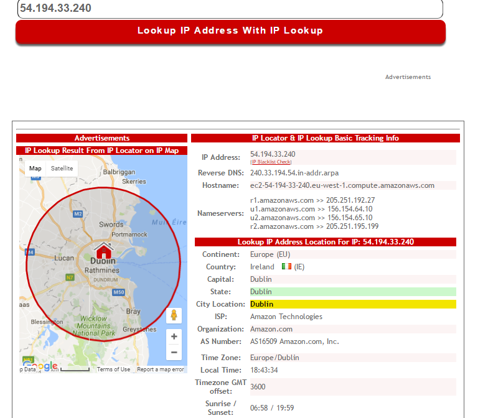Screen dimensions: 488x418
Task: Click the Reverse DNS value 240.33.194.54.in-addr.arpa
Action: point(294,173)
